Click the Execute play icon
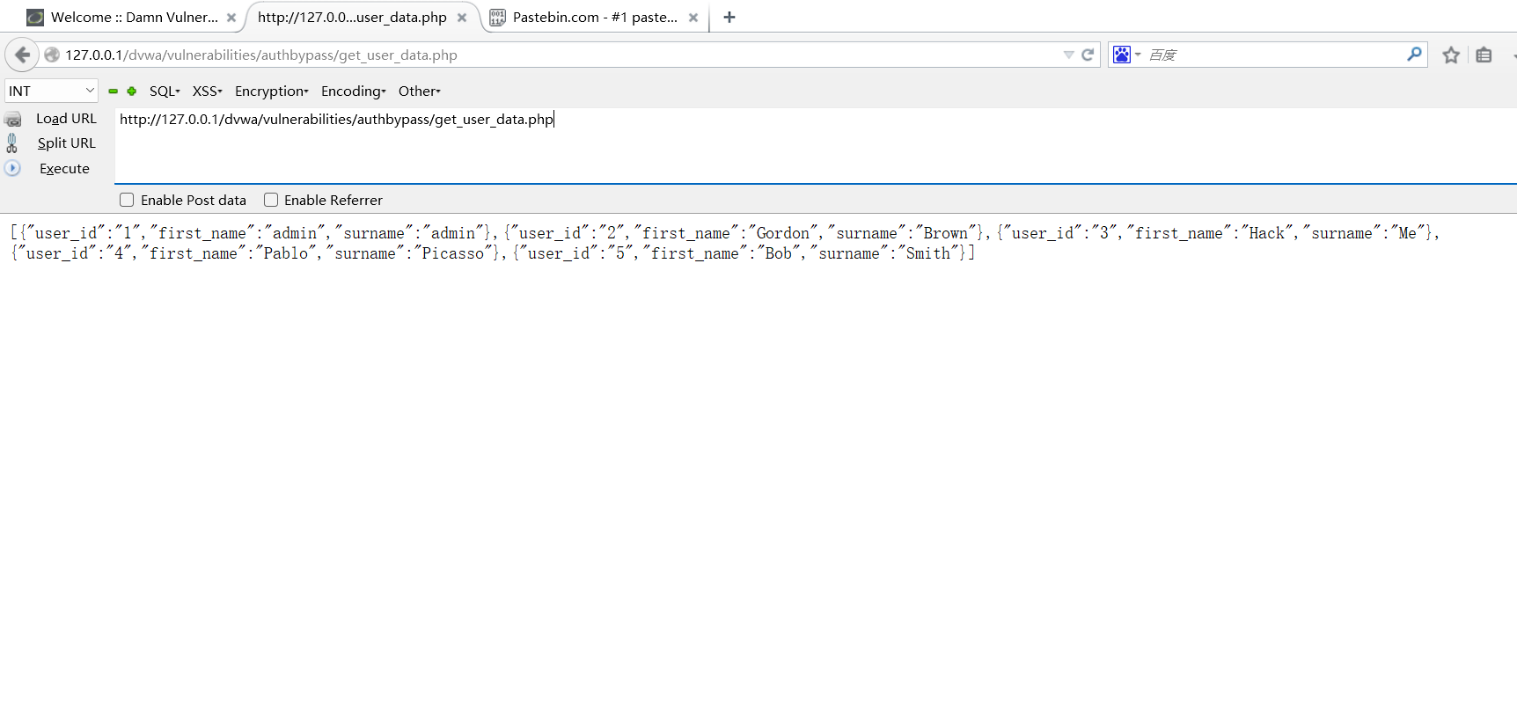The height and width of the screenshot is (717, 1517). (12, 168)
